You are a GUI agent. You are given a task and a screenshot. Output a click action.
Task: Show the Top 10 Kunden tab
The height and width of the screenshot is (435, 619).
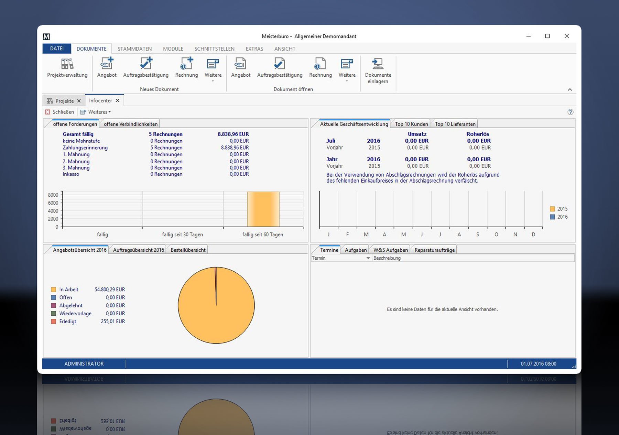(411, 124)
